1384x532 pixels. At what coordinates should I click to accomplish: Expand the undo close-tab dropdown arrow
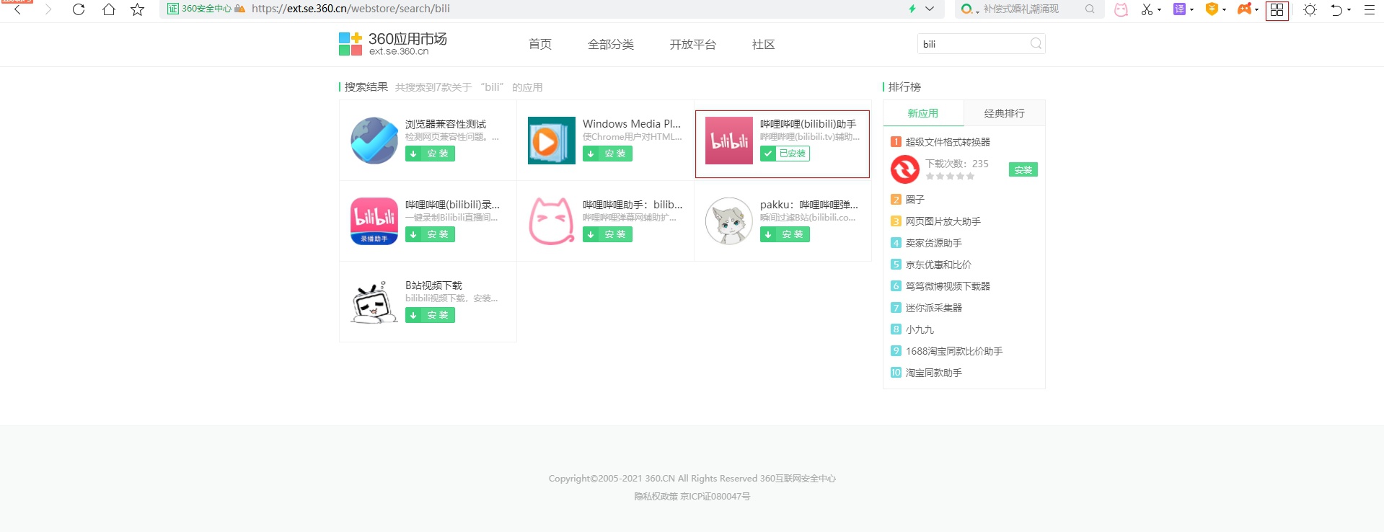[1349, 10]
